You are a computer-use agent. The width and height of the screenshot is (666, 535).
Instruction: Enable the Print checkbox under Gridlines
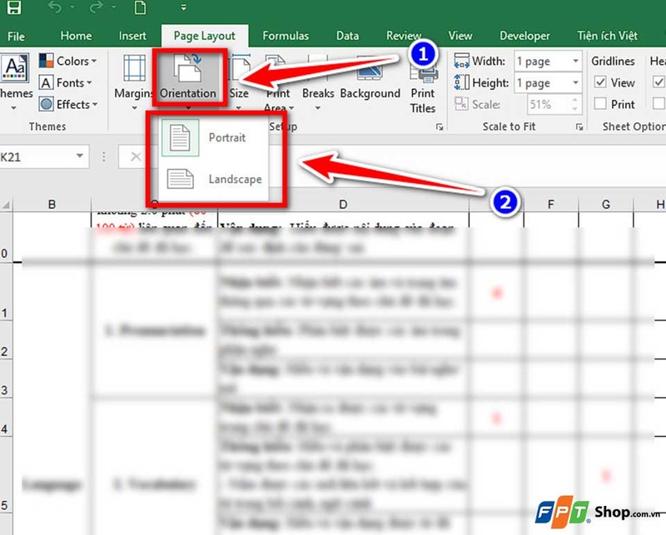point(600,104)
